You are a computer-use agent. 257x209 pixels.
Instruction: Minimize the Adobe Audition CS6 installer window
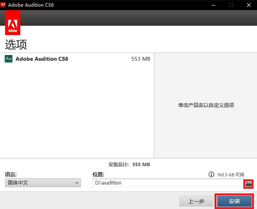coord(213,5)
